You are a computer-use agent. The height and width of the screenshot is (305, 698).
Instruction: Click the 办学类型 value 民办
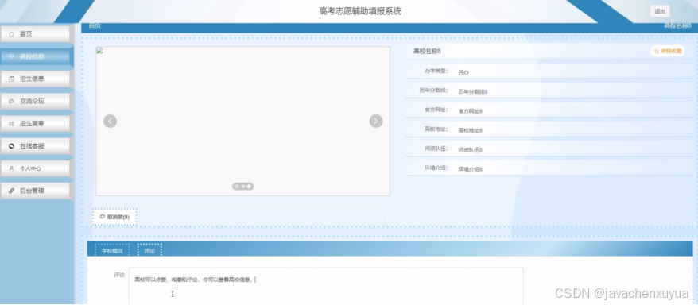(x=463, y=72)
